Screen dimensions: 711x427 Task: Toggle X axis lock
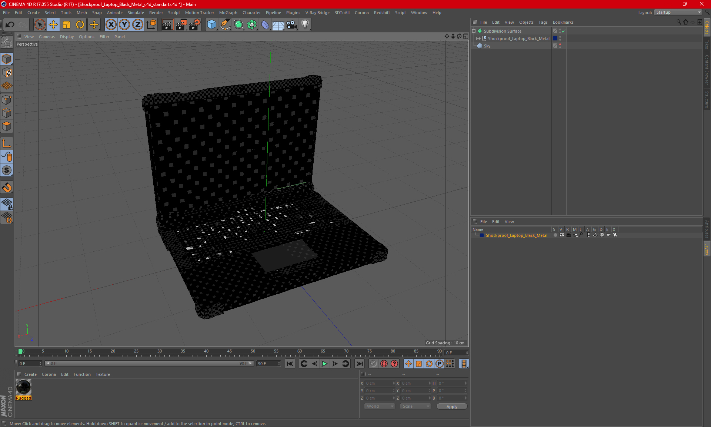[111, 24]
